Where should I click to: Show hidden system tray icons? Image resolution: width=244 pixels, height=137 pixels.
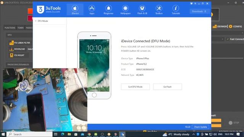[x=194, y=134]
